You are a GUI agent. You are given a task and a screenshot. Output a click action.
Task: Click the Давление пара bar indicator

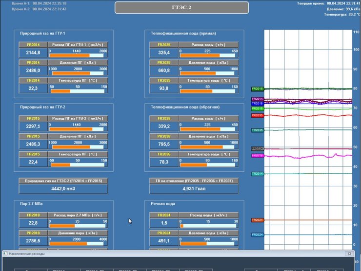coord(78,241)
